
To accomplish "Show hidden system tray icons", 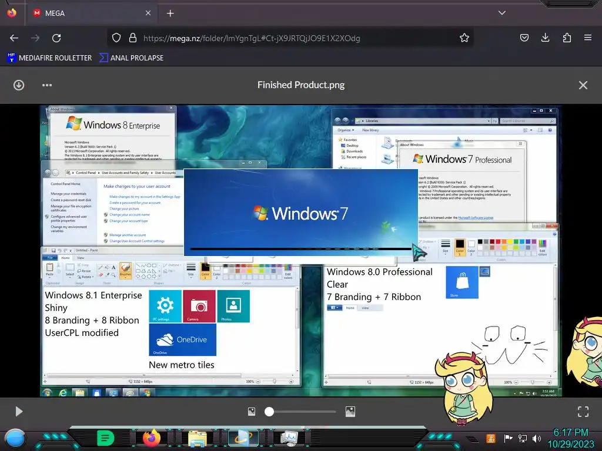I will [472, 439].
